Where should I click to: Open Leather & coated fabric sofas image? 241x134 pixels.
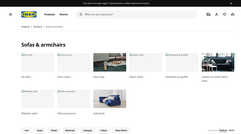click(218, 62)
